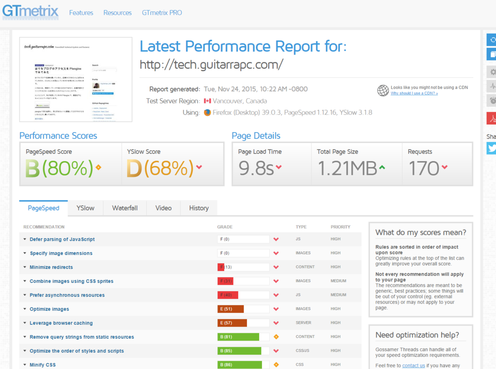
Task: Click the RECOMMENDATION column header
Action: [x=44, y=227]
